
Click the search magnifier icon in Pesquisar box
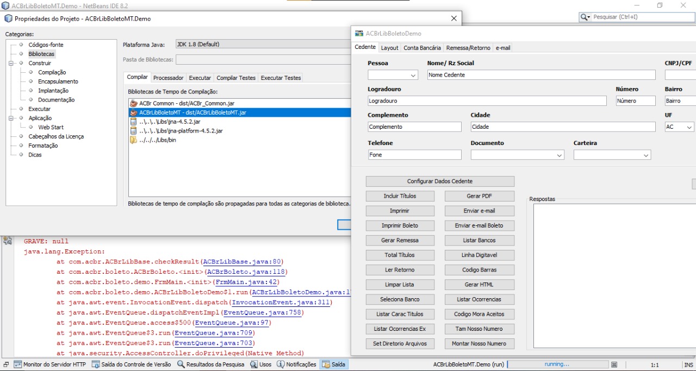pyautogui.click(x=586, y=17)
